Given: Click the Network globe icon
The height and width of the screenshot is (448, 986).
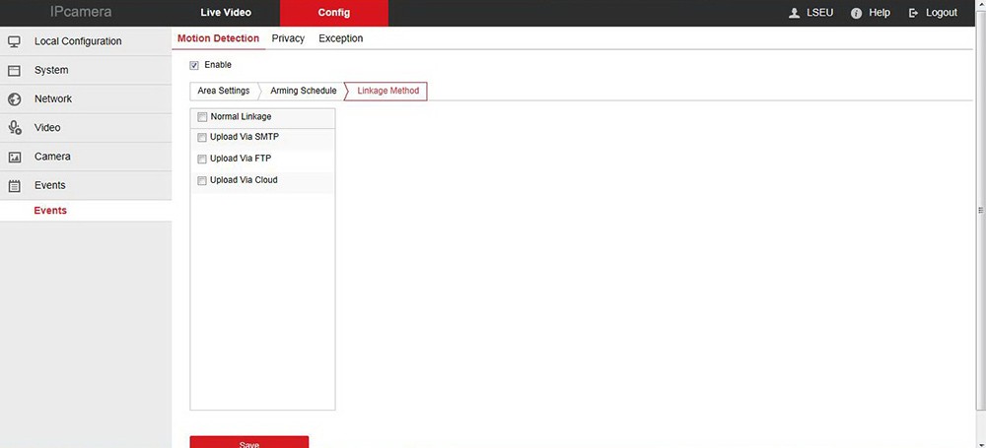Looking at the screenshot, I should [x=14, y=99].
